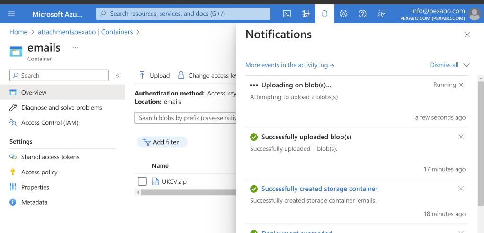Click the Shared access tokens link icon
Image resolution: width=484 pixels, height=233 pixels.
tap(13, 157)
